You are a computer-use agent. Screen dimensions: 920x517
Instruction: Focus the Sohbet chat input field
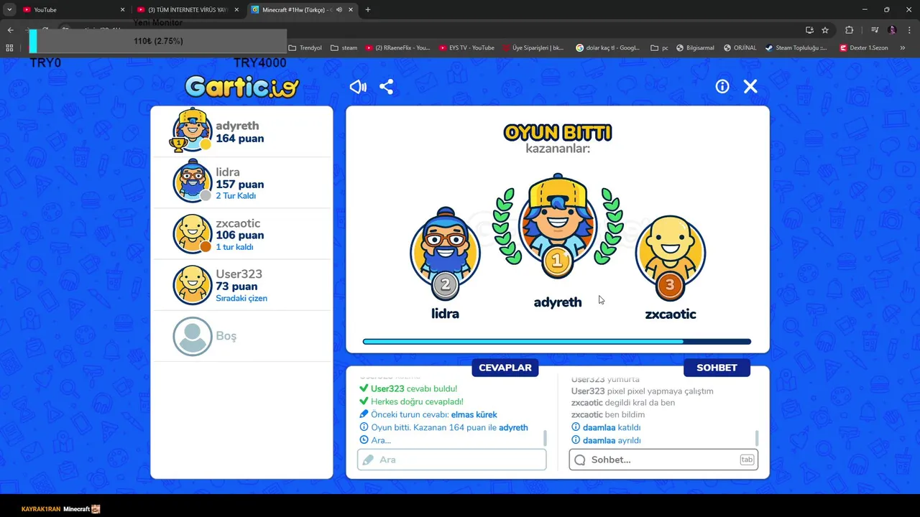pyautogui.click(x=663, y=460)
